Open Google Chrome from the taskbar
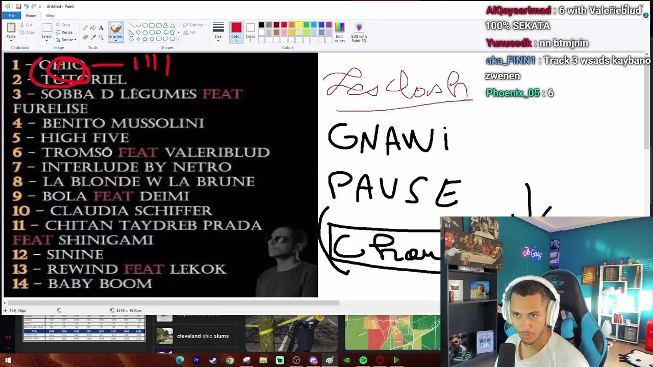Image resolution: width=653 pixels, height=367 pixels. 230,360
